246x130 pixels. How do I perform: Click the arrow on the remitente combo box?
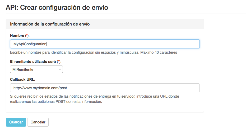(60, 69)
